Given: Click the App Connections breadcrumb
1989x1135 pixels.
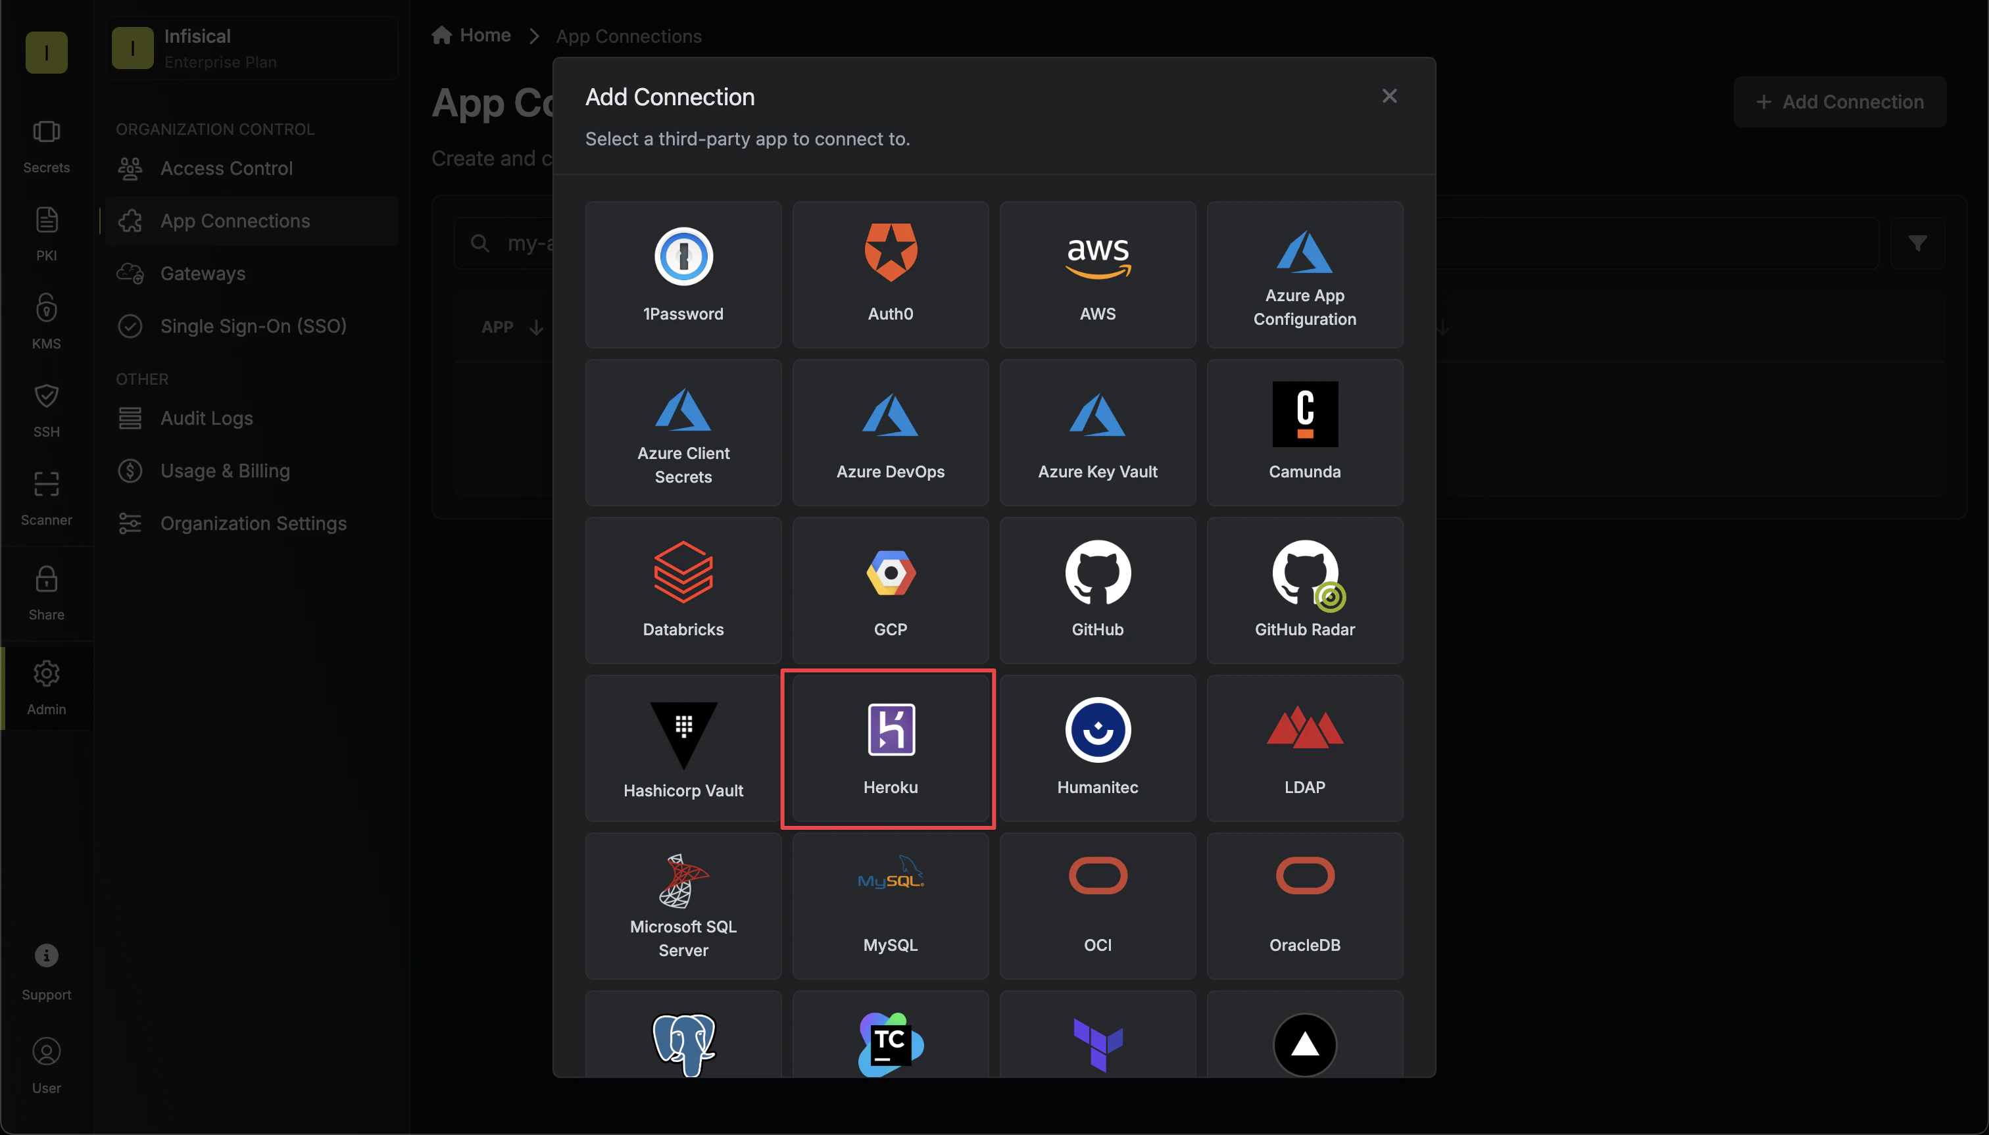Looking at the screenshot, I should [628, 37].
